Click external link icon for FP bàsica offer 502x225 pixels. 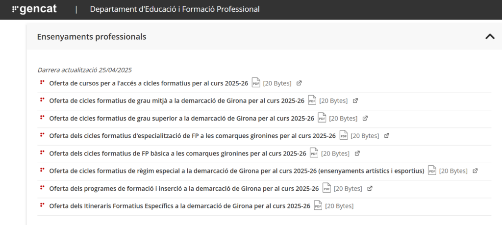click(x=357, y=153)
